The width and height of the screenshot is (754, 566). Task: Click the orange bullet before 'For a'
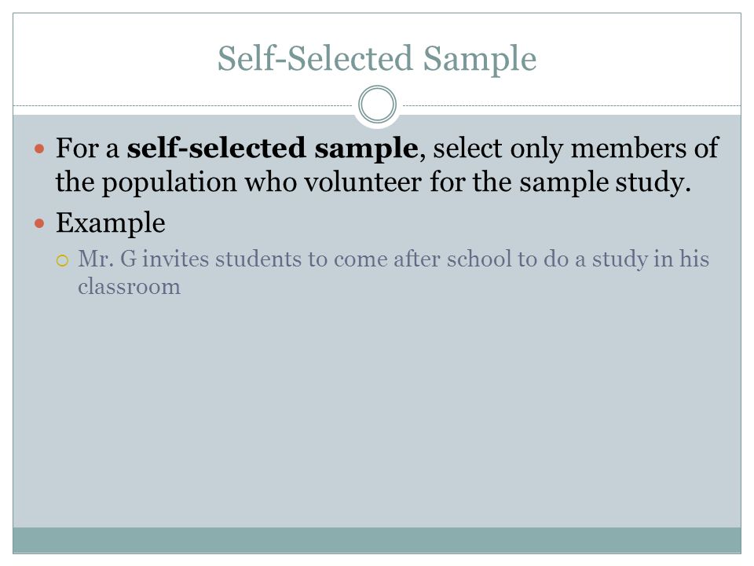coord(39,149)
